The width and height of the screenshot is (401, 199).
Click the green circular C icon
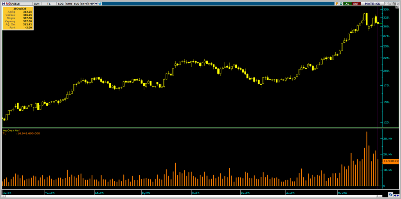pos(341,4)
